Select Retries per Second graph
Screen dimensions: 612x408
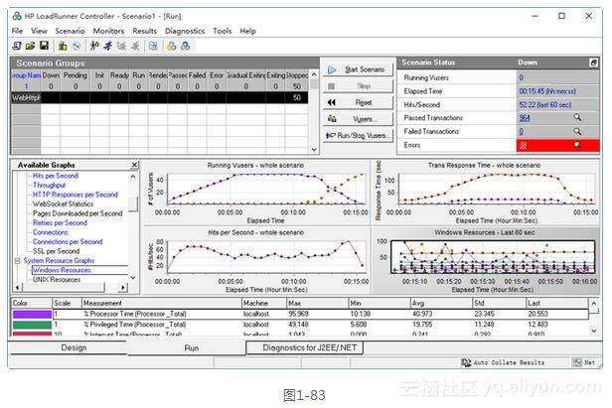60,222
